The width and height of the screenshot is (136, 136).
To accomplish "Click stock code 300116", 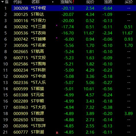I will click(21, 21).
